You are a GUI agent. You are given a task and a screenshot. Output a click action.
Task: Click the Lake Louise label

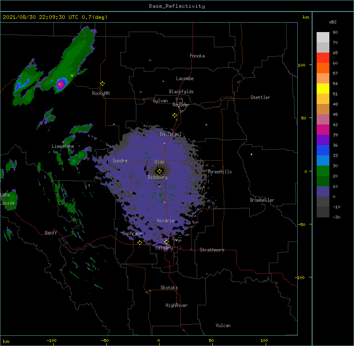(x=7, y=199)
